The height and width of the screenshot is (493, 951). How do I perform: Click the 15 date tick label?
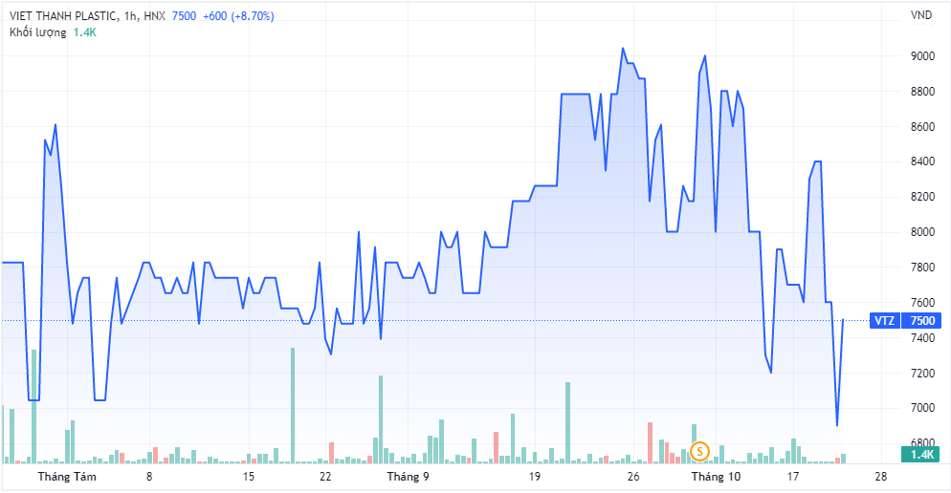249,477
